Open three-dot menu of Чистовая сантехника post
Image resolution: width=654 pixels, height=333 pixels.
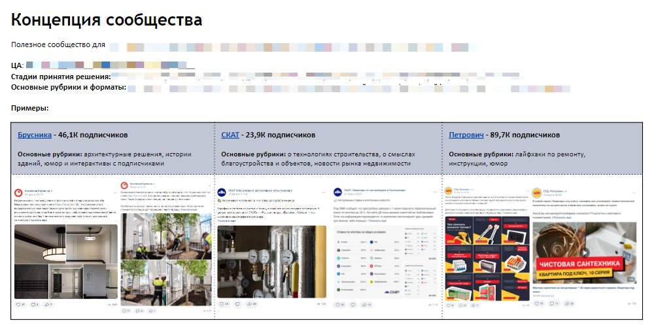(634, 193)
